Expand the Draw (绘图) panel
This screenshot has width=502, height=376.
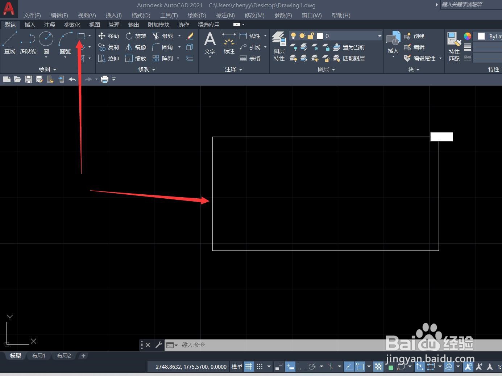pos(48,69)
